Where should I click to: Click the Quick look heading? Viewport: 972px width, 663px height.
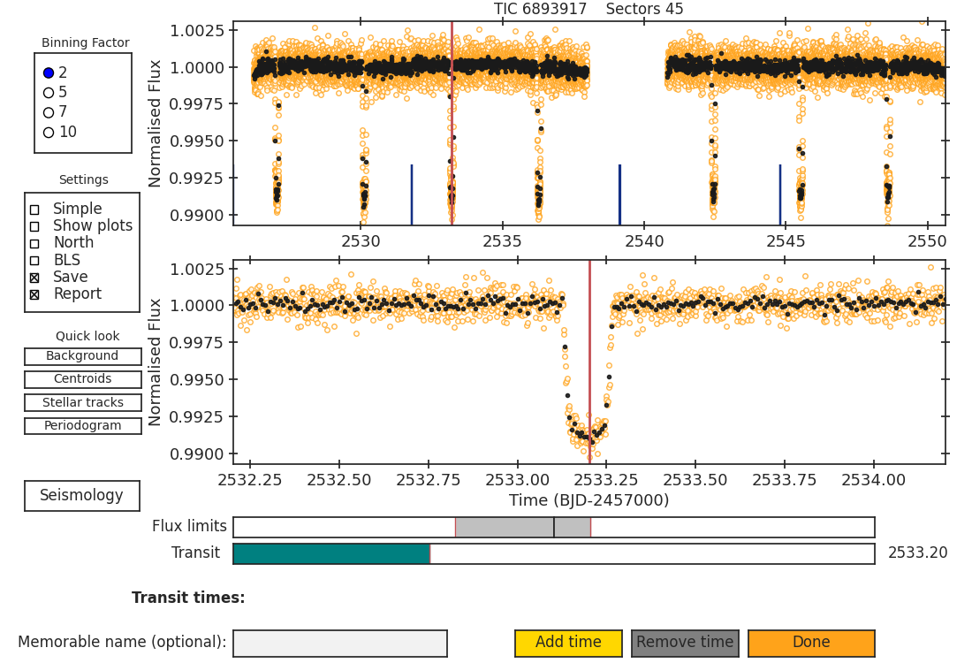pos(87,336)
